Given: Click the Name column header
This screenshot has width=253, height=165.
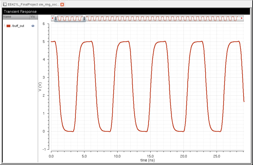Looking at the screenshot, I should [15, 17].
